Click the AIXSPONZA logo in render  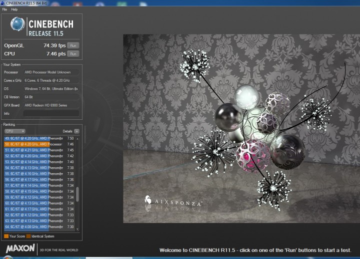(x=173, y=201)
